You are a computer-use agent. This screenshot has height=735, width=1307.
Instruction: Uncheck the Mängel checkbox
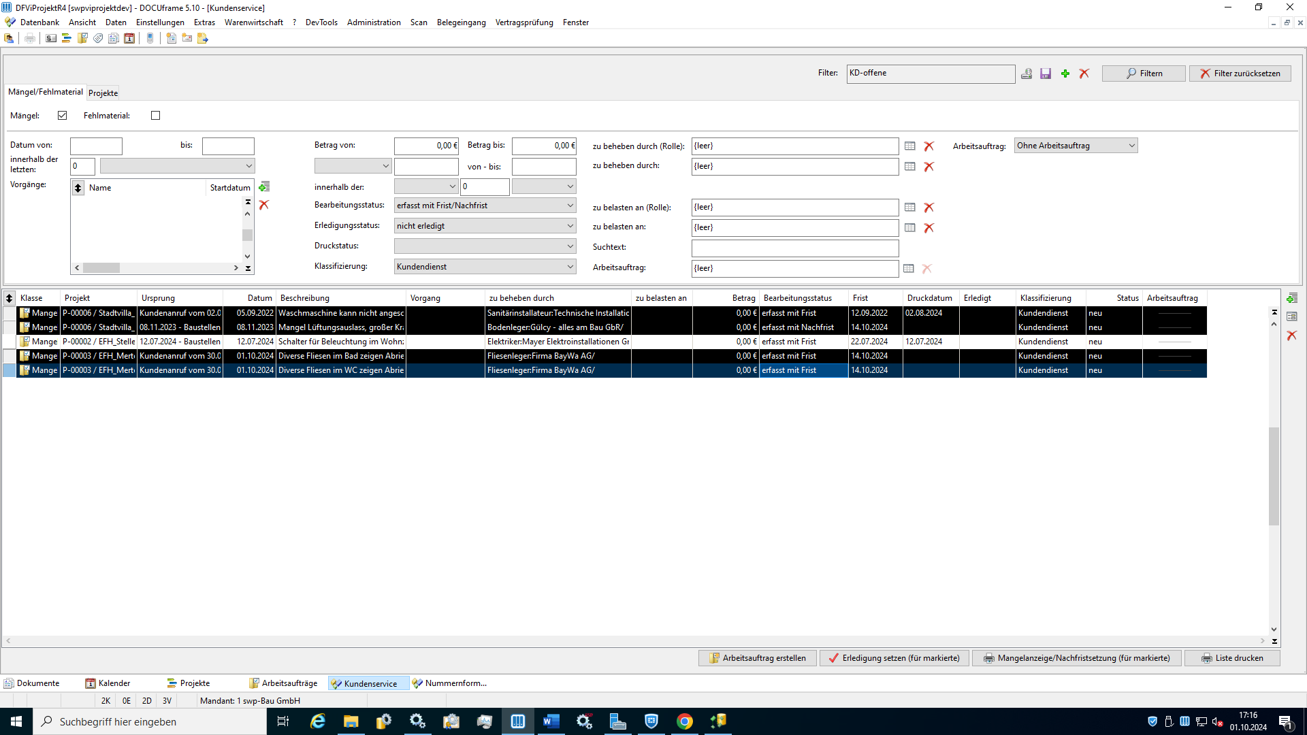63,116
